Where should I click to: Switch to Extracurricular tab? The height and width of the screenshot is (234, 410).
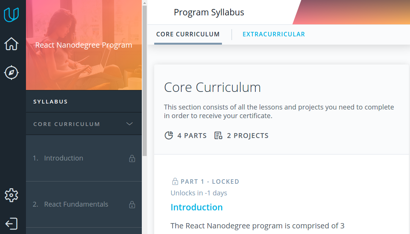pos(273,34)
